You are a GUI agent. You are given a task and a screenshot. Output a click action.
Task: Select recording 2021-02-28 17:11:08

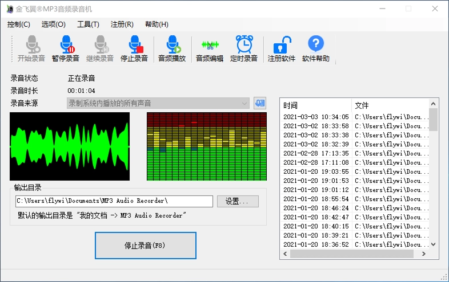355,162
